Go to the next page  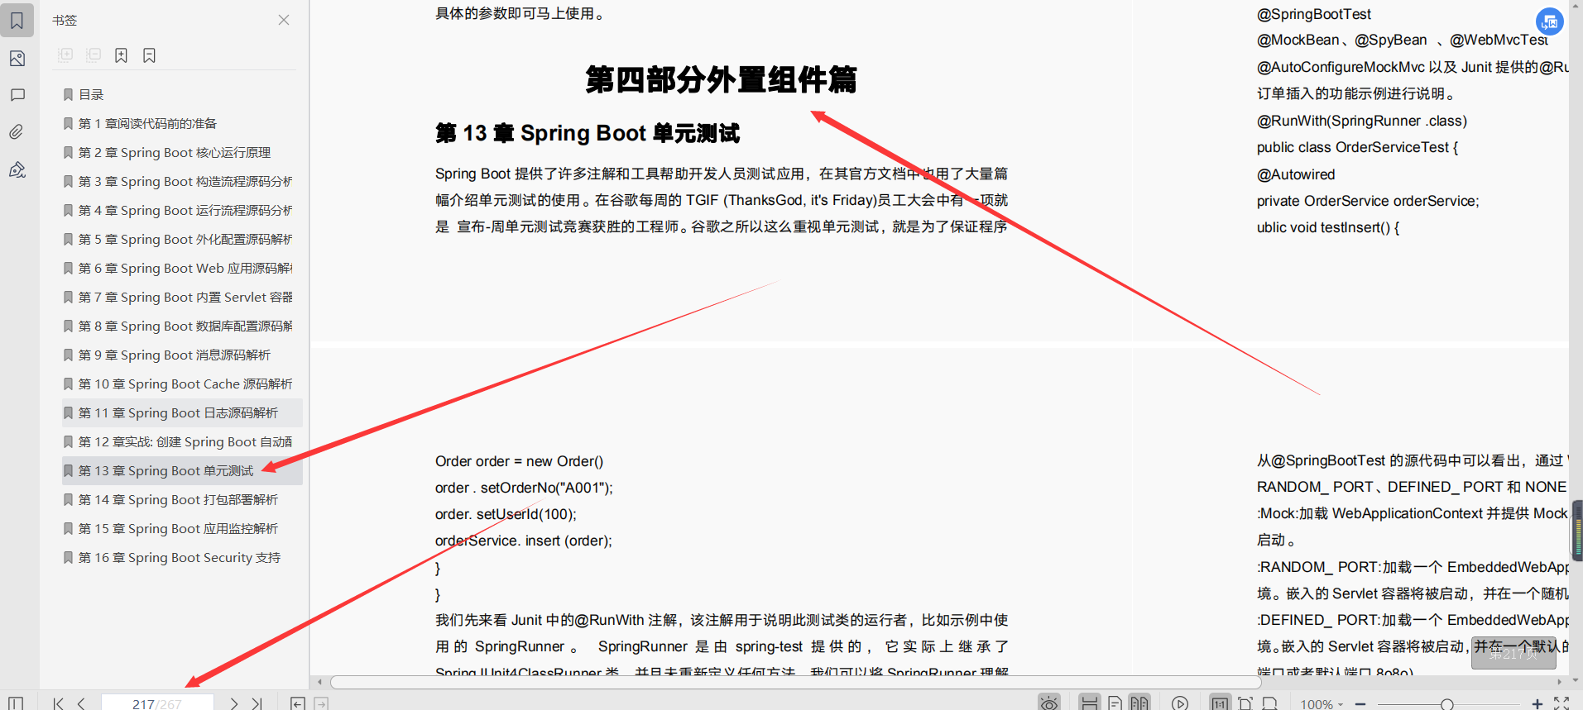(x=234, y=703)
